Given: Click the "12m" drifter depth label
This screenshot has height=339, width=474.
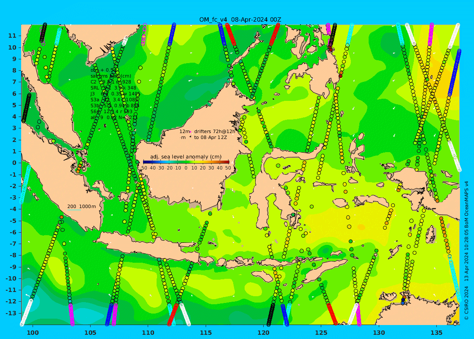Looking at the screenshot, I should click(x=185, y=131).
